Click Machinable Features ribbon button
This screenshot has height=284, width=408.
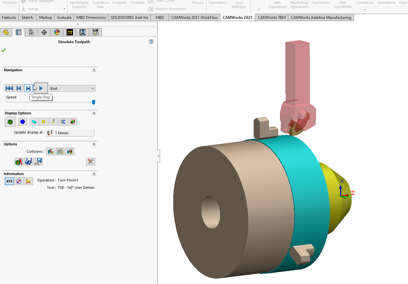pyautogui.click(x=79, y=4)
